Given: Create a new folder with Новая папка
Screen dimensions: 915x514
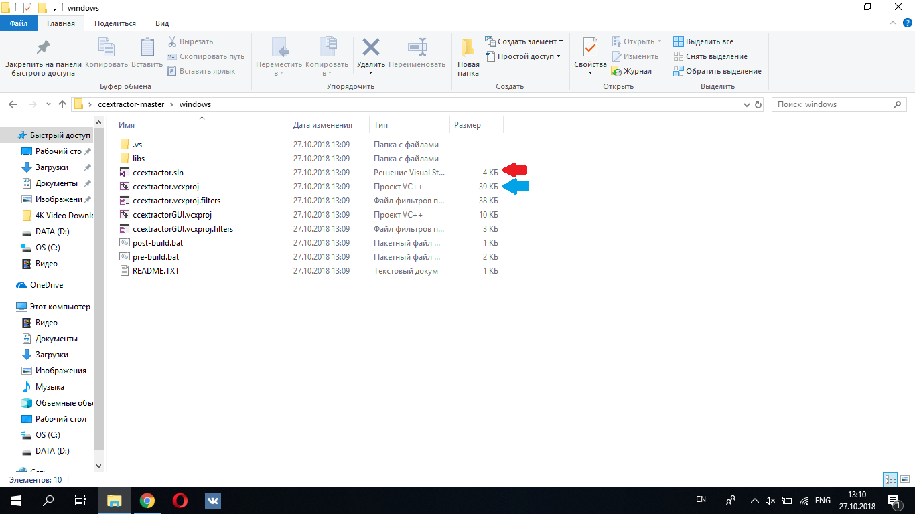Looking at the screenshot, I should 468,57.
